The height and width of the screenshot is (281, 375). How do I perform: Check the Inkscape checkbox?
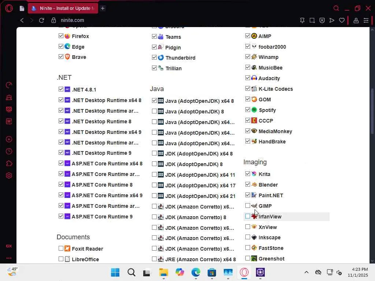coord(248,237)
